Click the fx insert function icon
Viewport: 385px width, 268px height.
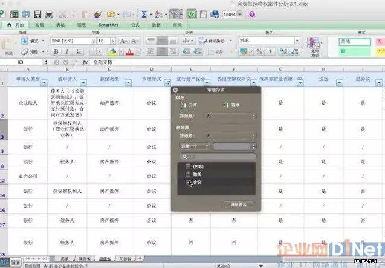click(85, 62)
